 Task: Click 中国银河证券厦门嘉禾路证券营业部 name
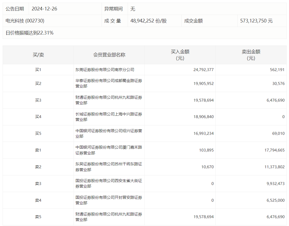coord(109,150)
